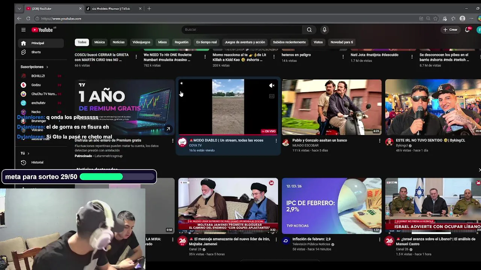This screenshot has height=270, width=481.
Task: Select the Videojuegos filter chip
Action: coord(141,42)
